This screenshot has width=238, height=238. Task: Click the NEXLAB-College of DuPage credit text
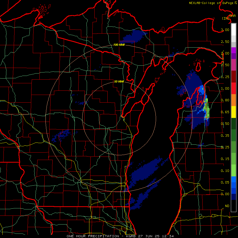pos(213,3)
